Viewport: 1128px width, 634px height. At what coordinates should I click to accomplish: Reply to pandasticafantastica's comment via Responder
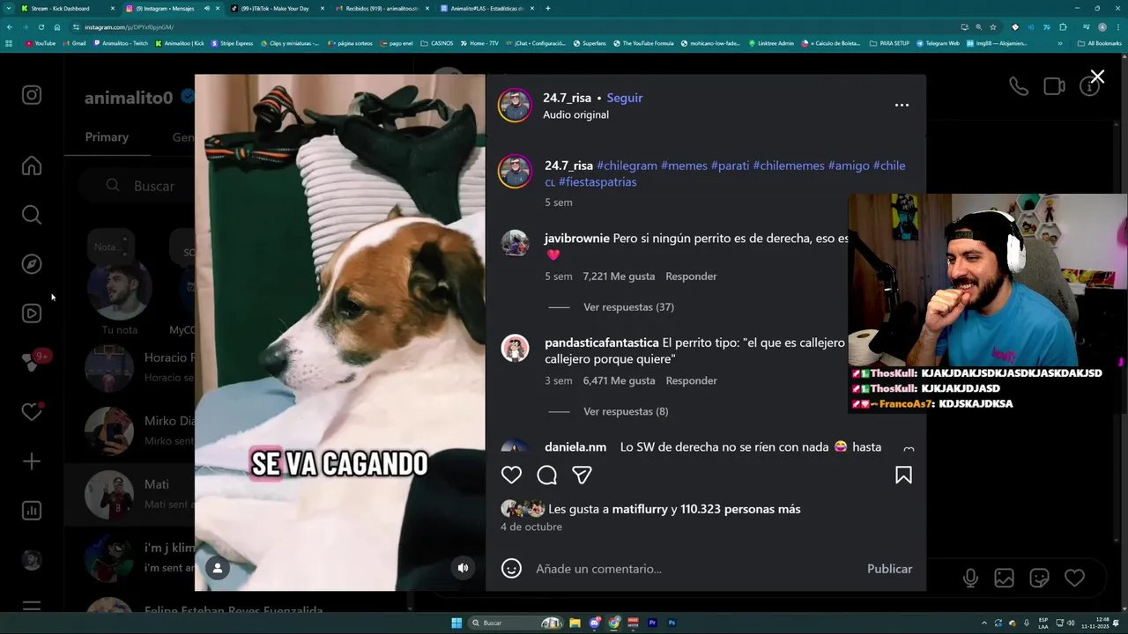[691, 380]
